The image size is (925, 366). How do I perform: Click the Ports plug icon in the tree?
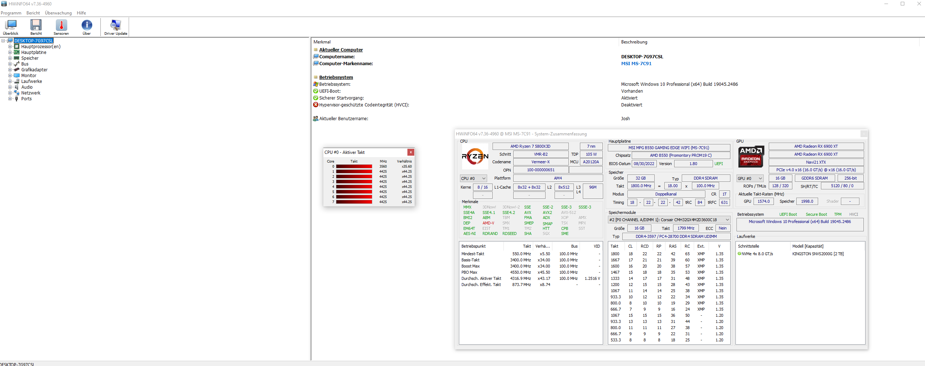[x=17, y=99]
